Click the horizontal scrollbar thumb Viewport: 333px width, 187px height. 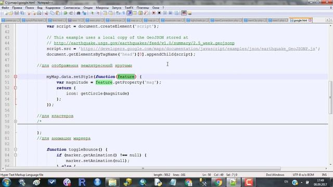(143, 168)
